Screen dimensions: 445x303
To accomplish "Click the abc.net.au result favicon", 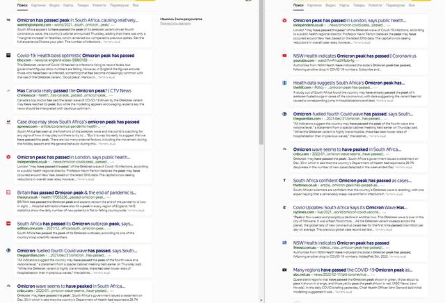I will point(284,269).
